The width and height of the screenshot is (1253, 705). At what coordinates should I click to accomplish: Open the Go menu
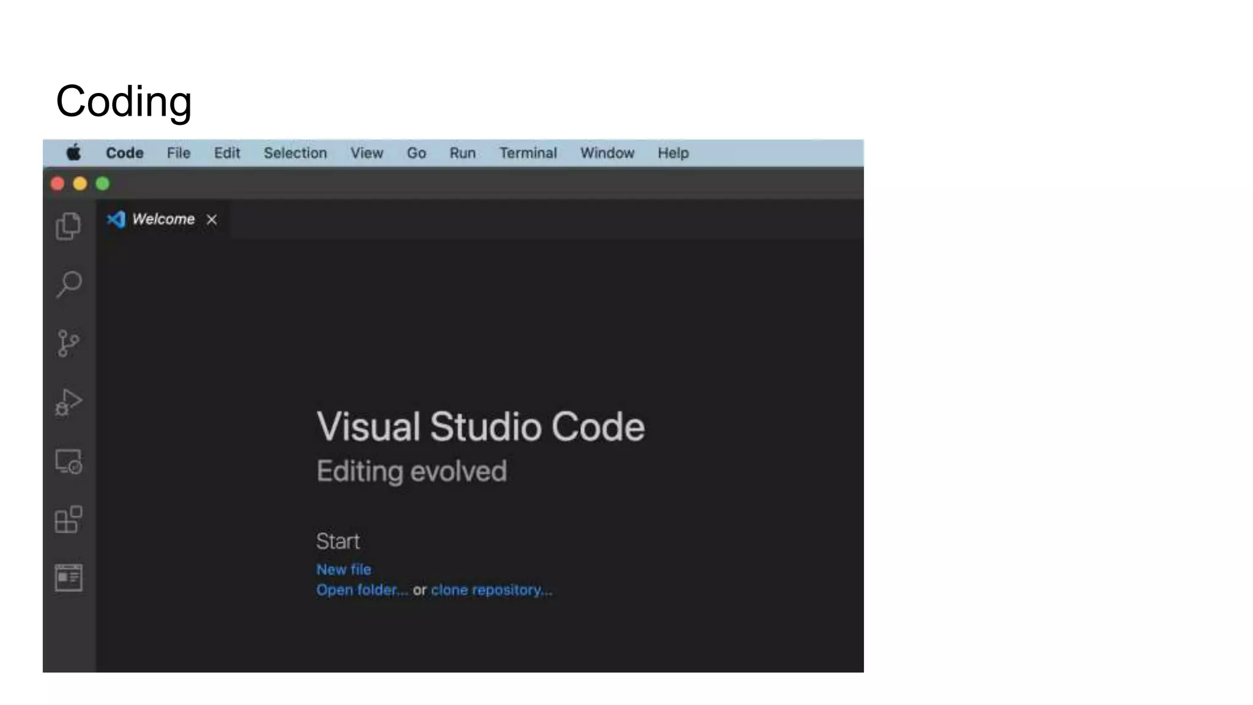pos(417,153)
